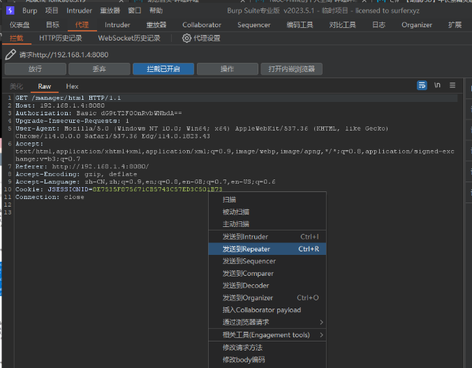
Task: Select 发送到Intruder in the context menu
Action: point(245,237)
